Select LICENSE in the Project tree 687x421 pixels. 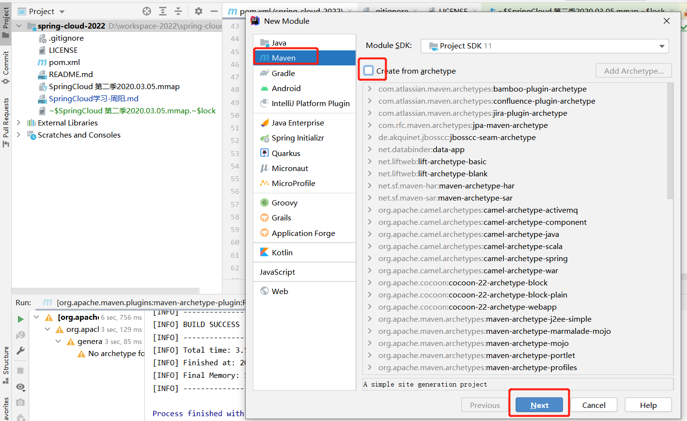tap(63, 50)
